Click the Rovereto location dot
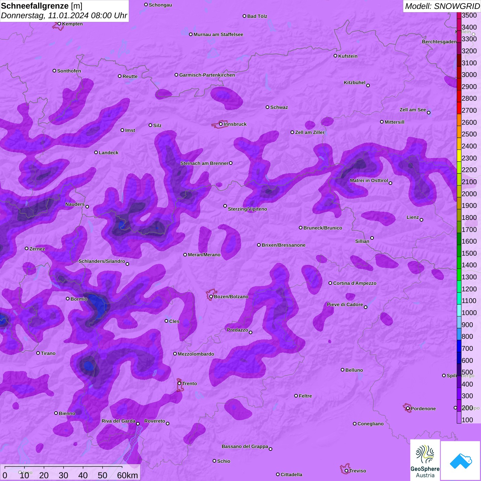 pyautogui.click(x=168, y=423)
